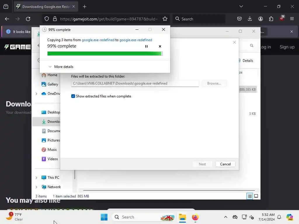The height and width of the screenshot is (224, 299).
Task: Open the Windows Start menu
Action: [x=104, y=217]
